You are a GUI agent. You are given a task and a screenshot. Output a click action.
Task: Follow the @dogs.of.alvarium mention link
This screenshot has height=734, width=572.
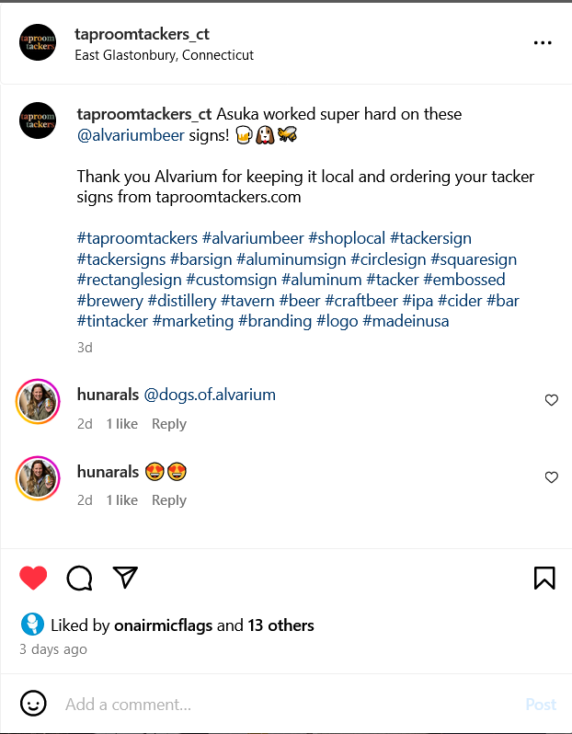210,395
